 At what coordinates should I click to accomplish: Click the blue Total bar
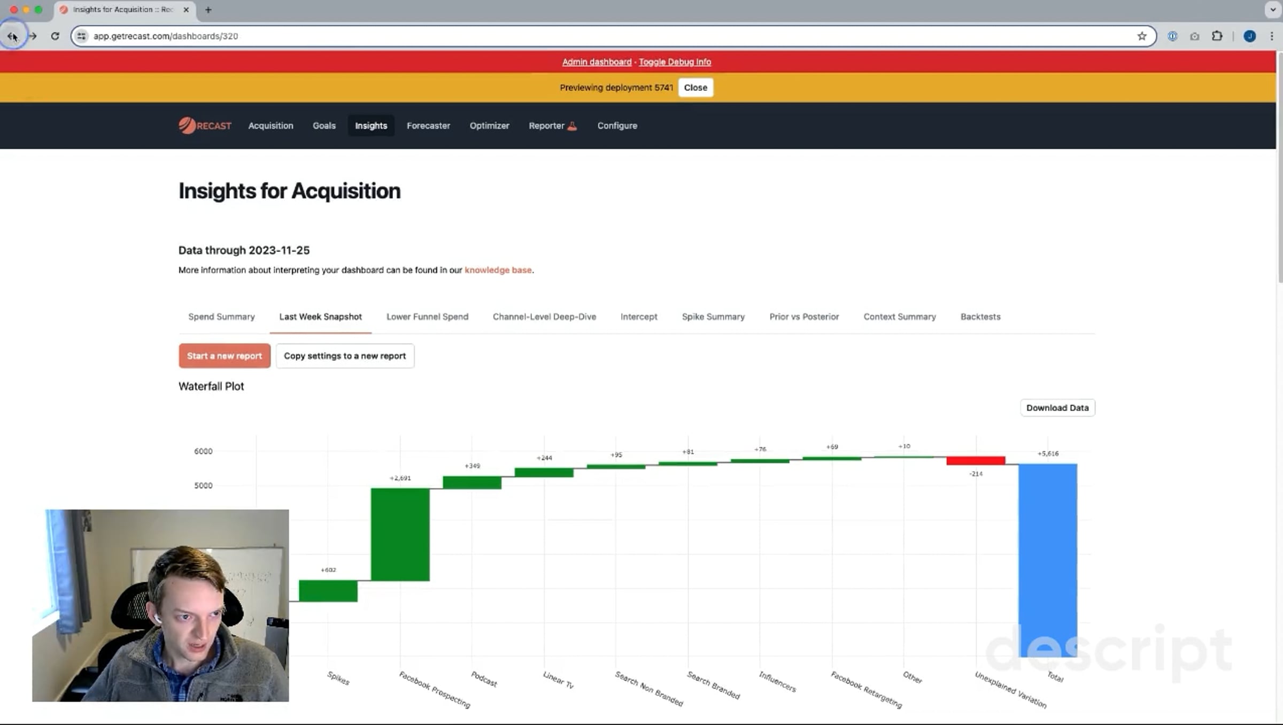1048,560
